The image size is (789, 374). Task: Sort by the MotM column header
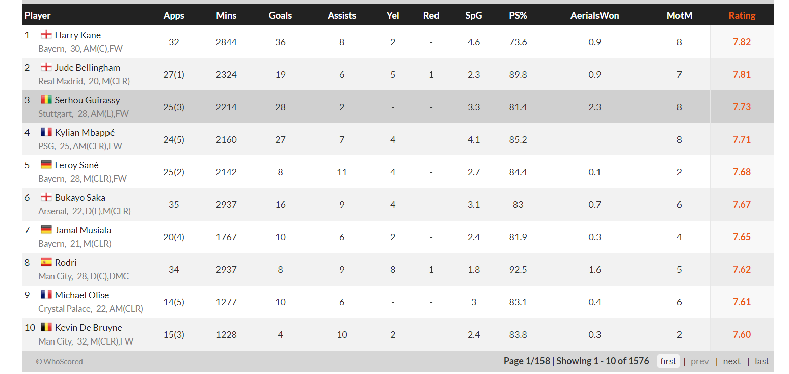tap(679, 15)
